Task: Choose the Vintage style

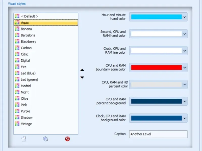Action: point(46,124)
